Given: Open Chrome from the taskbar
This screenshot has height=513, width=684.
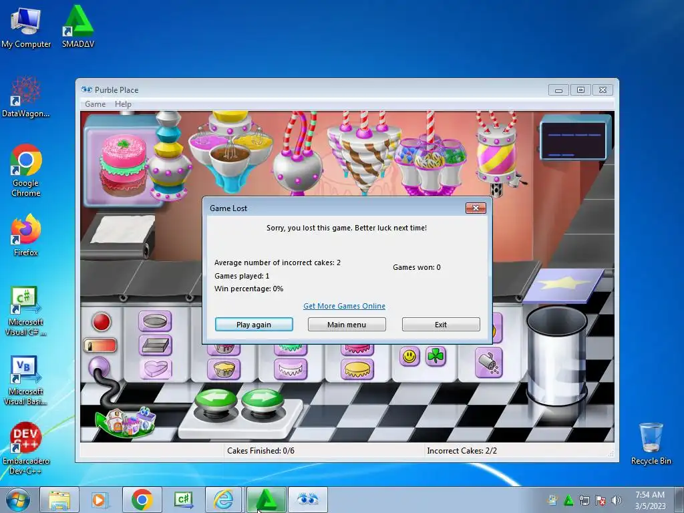Looking at the screenshot, I should point(142,500).
